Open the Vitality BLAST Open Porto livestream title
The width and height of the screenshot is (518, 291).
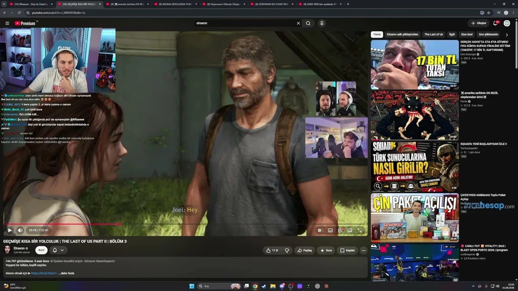484,248
